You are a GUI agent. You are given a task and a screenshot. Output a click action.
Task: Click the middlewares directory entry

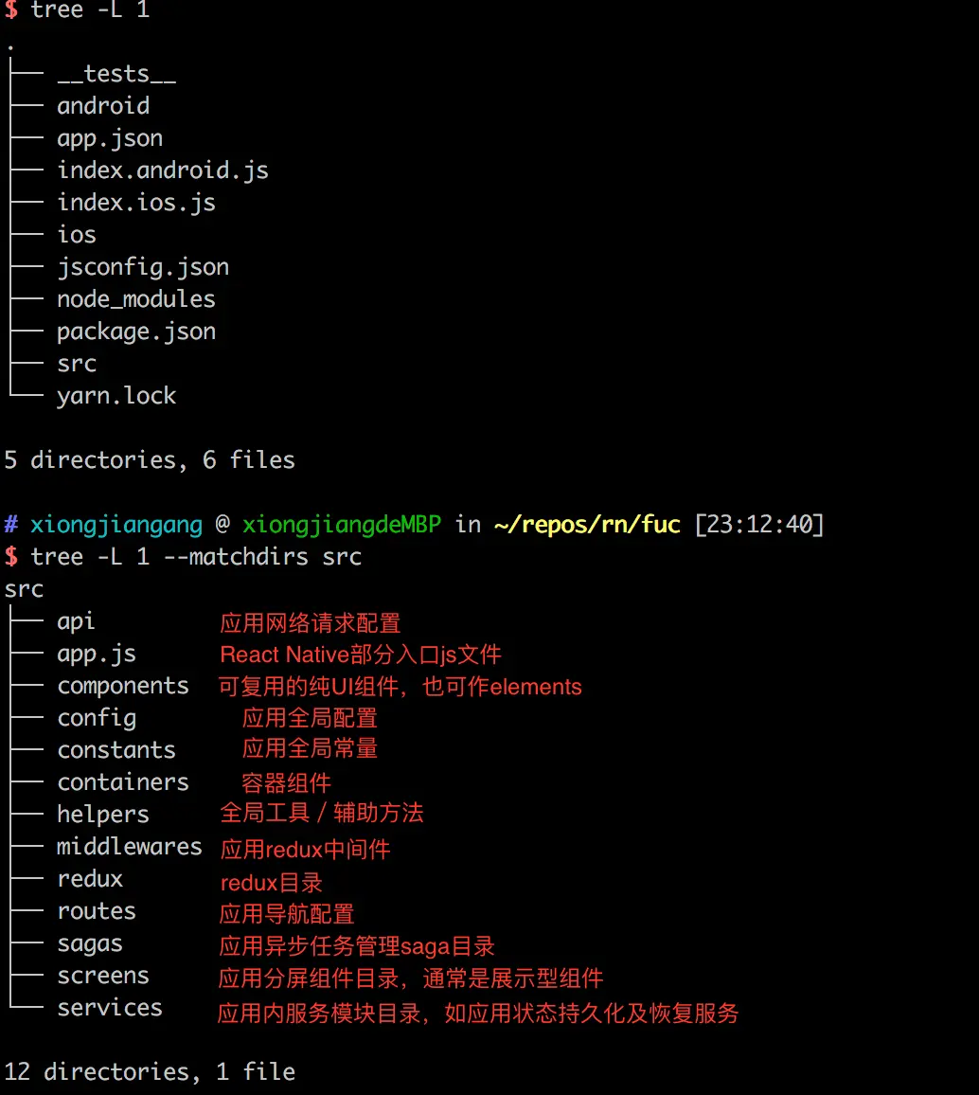click(129, 847)
